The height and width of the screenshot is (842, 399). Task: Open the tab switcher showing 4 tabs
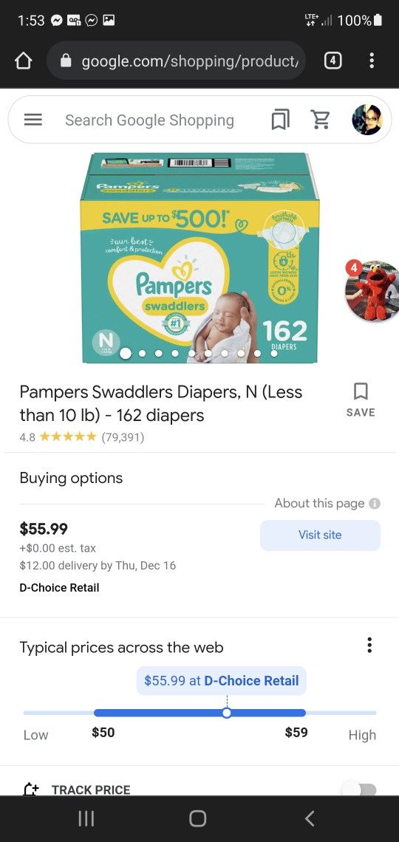333,61
